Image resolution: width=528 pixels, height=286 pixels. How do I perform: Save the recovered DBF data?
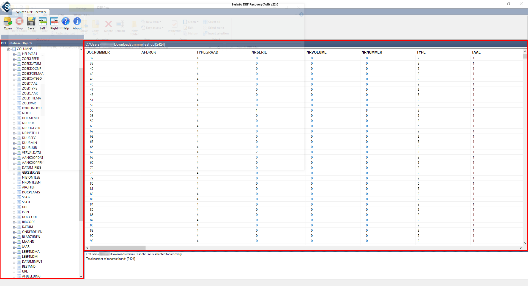click(31, 24)
